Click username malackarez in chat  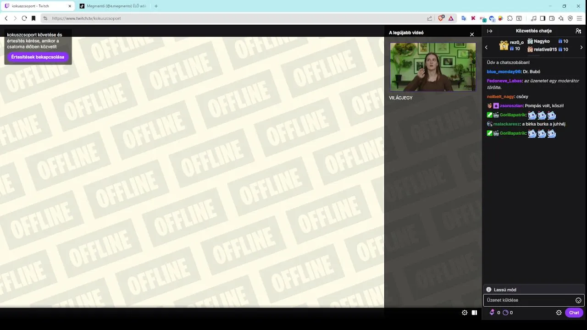click(506, 124)
